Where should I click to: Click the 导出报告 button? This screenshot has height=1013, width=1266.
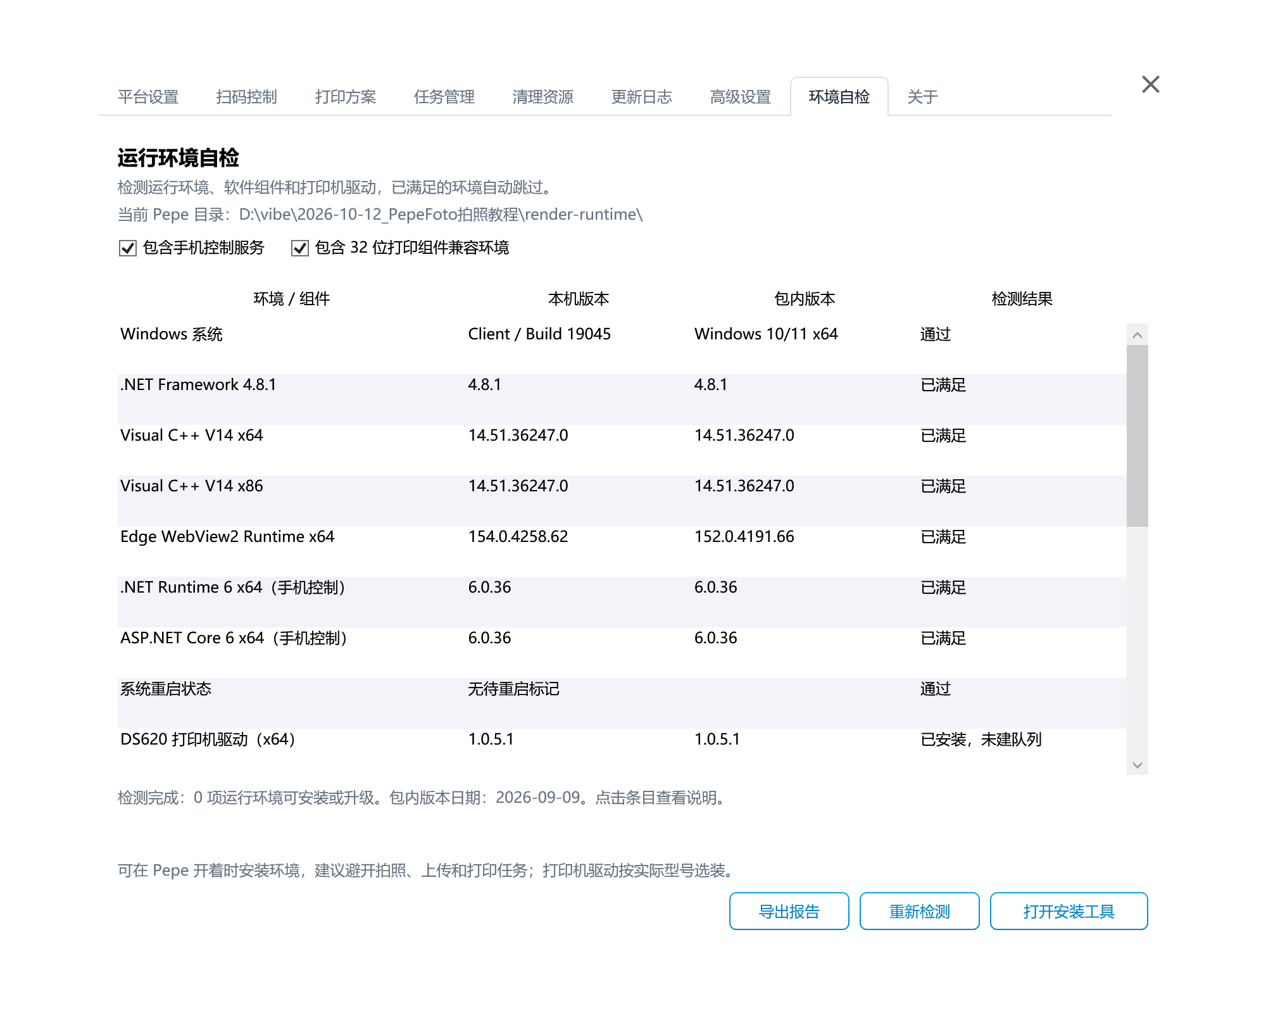pos(789,911)
